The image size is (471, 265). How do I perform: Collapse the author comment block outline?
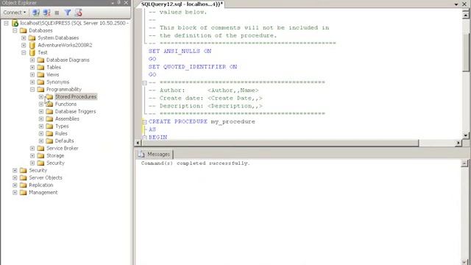click(144, 82)
